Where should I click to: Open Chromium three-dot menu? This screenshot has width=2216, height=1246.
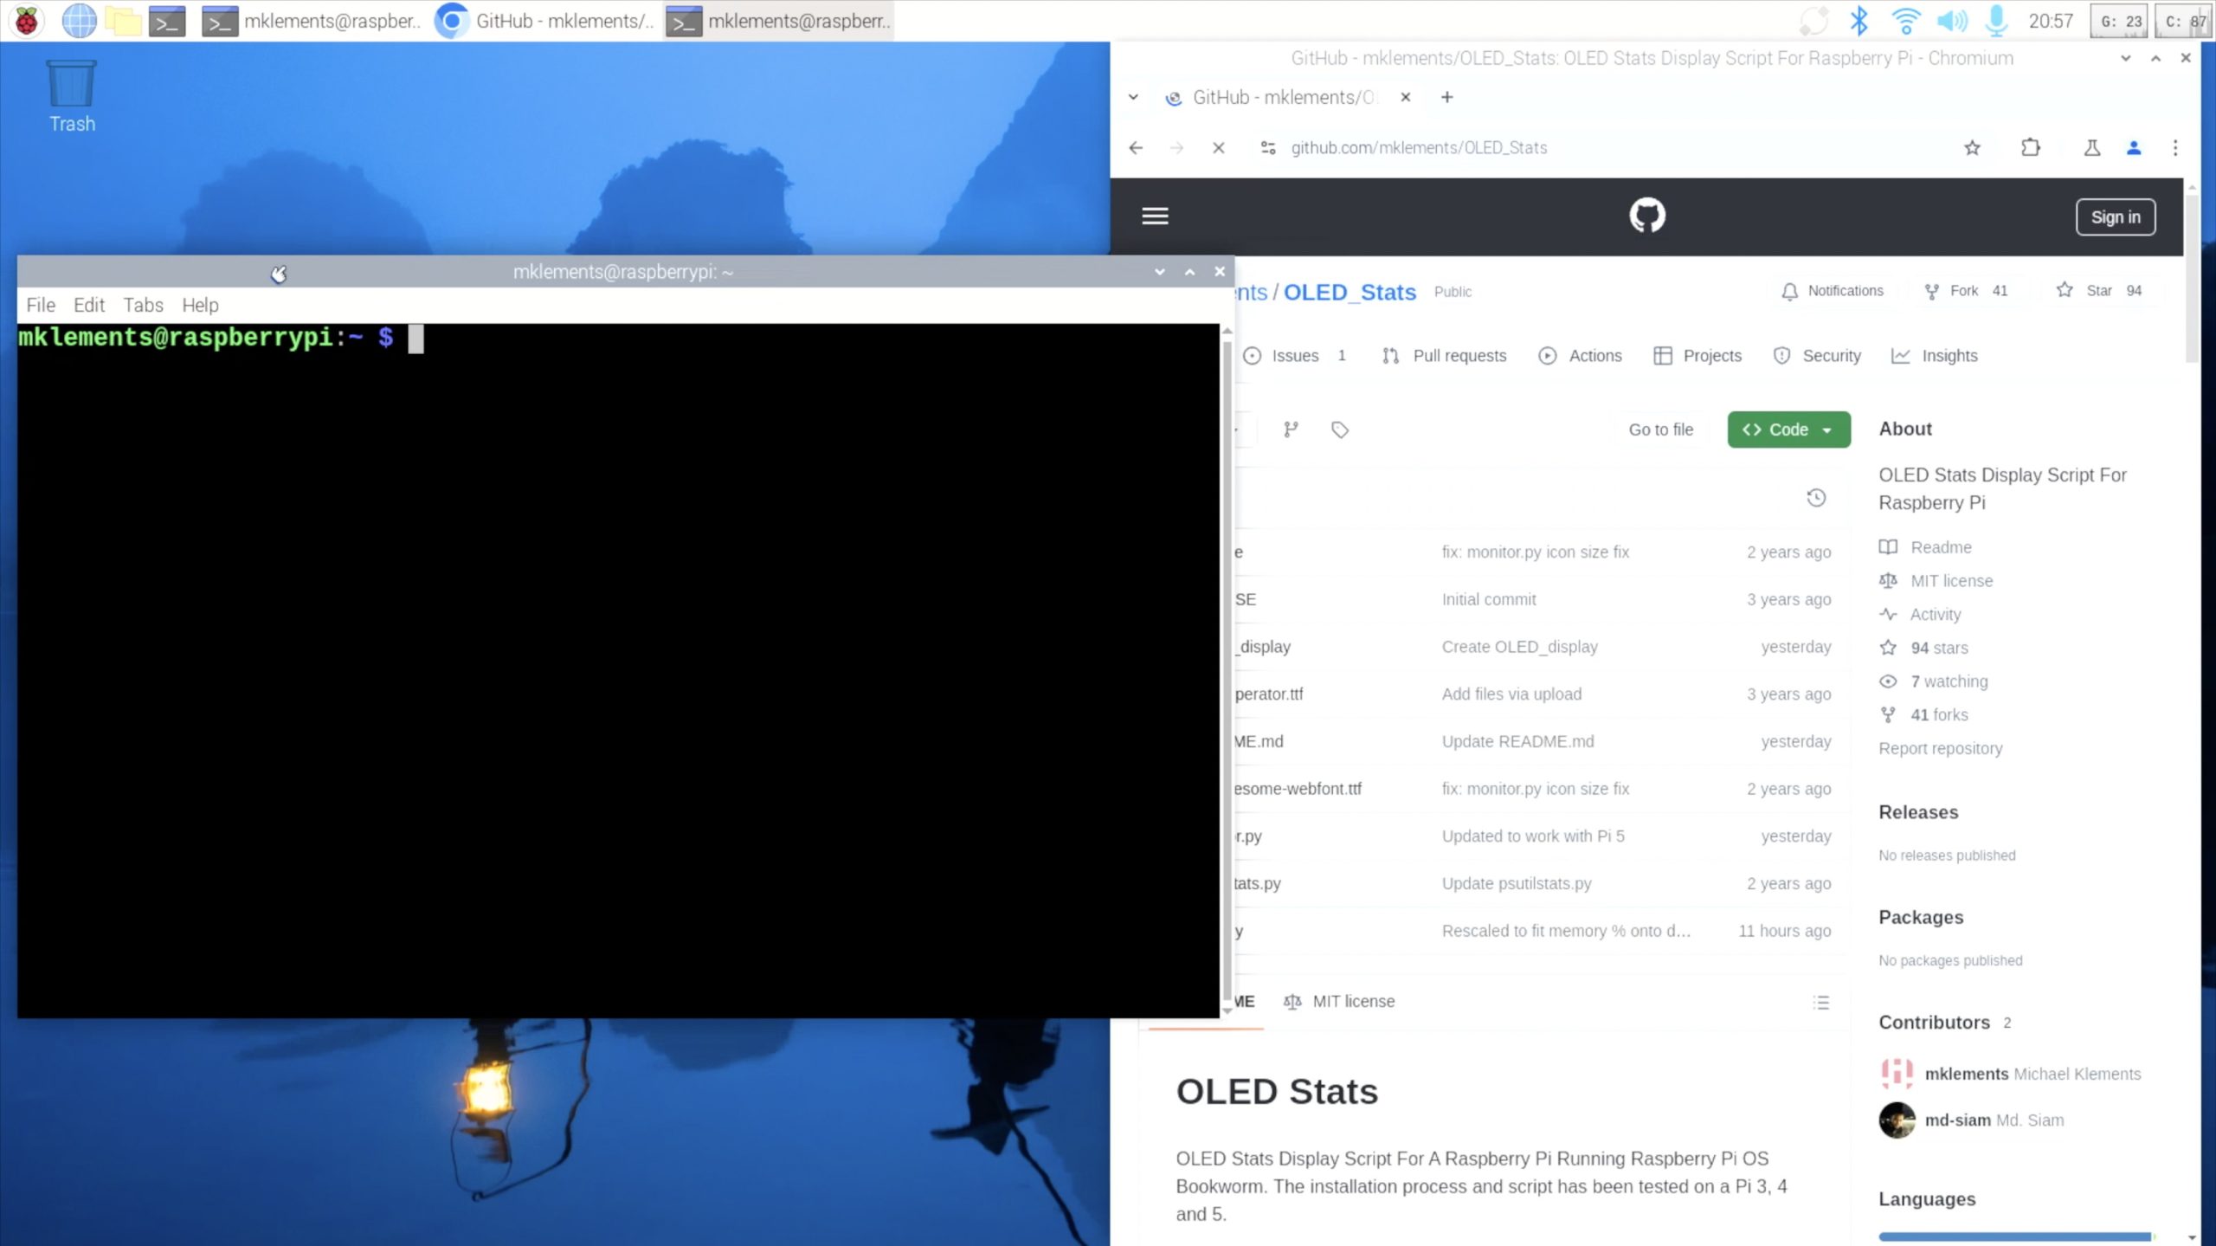pyautogui.click(x=2174, y=148)
